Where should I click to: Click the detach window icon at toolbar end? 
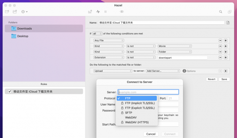pyautogui.click(x=229, y=12)
